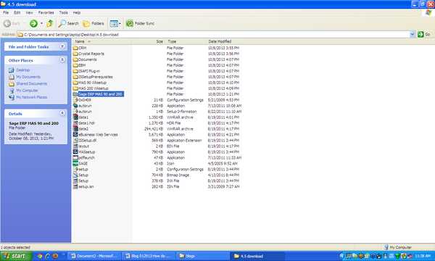Open the View menu
The image size is (435, 261).
point(29,12)
